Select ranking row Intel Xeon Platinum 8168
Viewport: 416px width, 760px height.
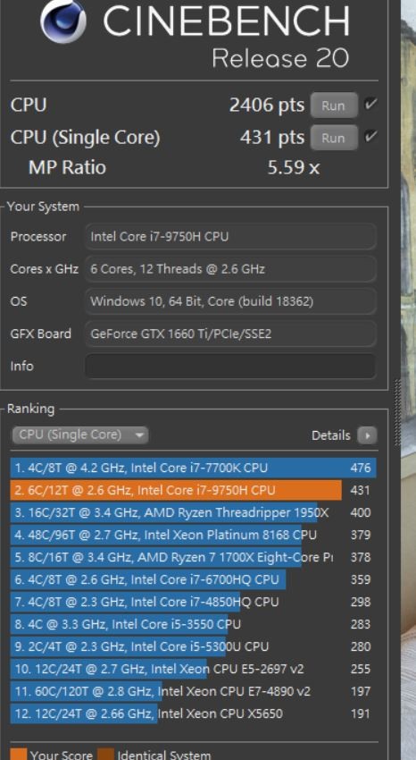(193, 535)
